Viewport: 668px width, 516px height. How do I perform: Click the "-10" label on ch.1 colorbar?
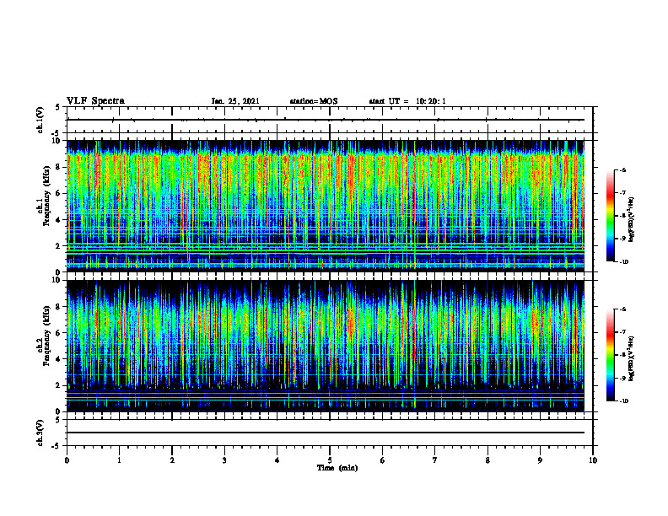coord(623,261)
